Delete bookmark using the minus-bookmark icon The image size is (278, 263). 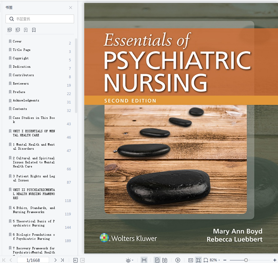pos(34,30)
